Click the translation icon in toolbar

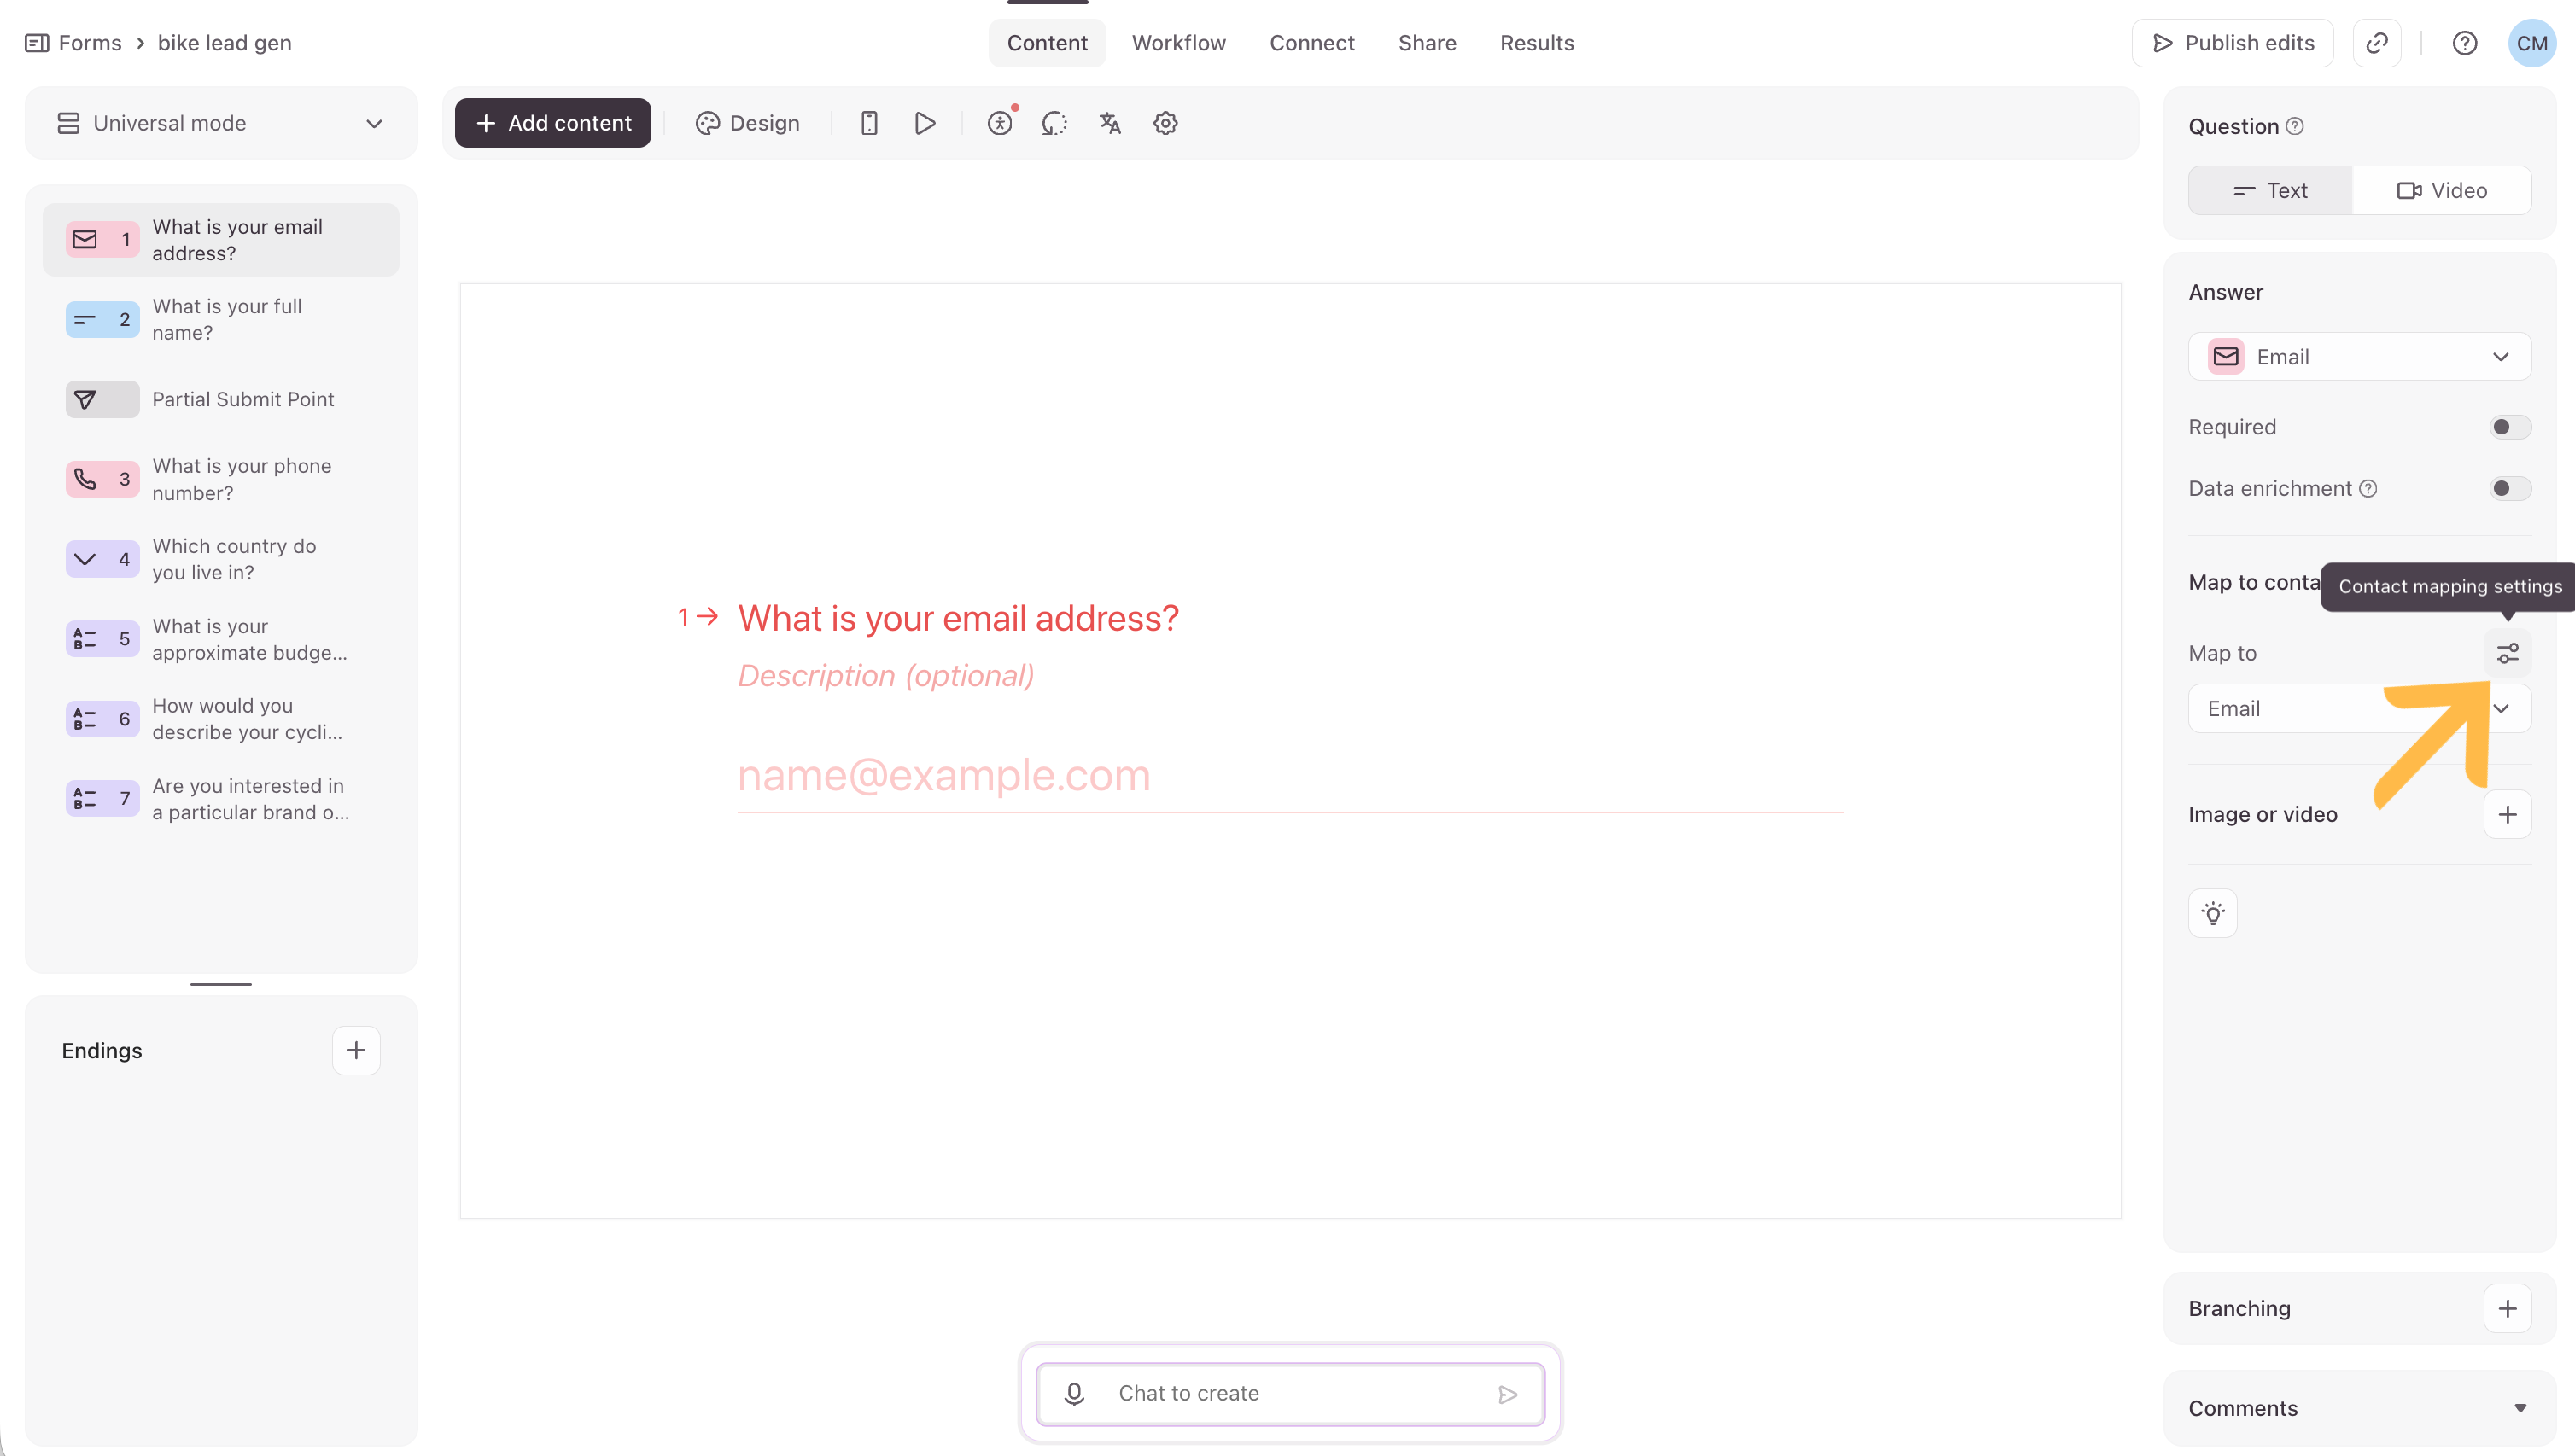[1109, 123]
